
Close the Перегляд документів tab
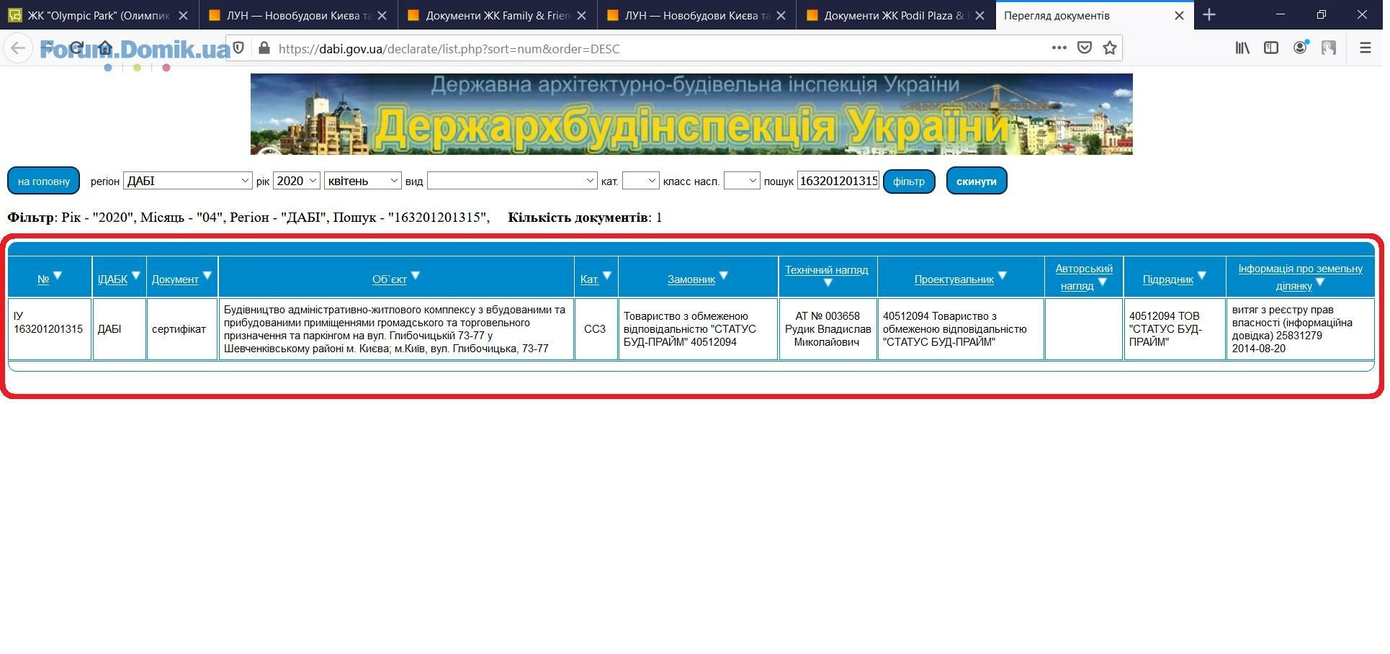click(x=1179, y=15)
